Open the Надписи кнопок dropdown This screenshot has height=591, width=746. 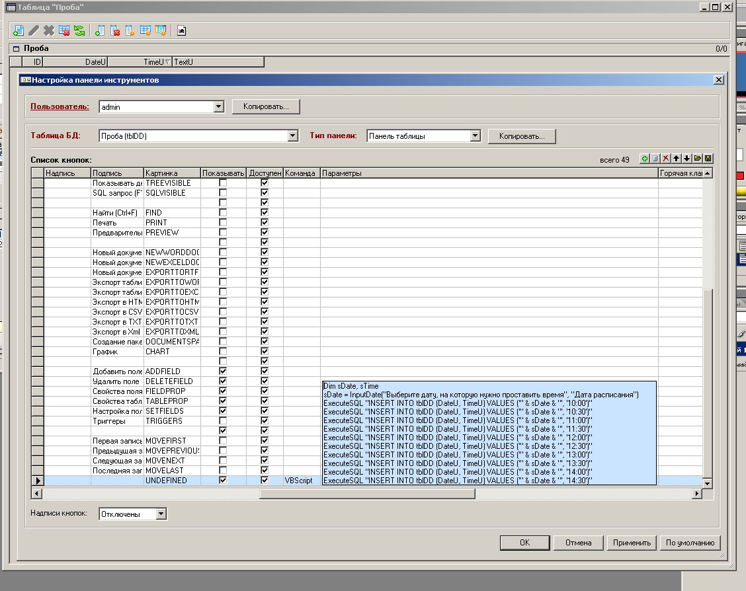pos(161,514)
